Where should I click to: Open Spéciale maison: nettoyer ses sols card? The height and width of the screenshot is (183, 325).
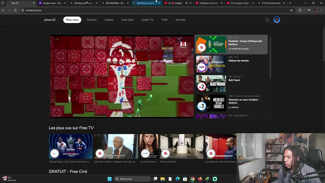(x=116, y=146)
